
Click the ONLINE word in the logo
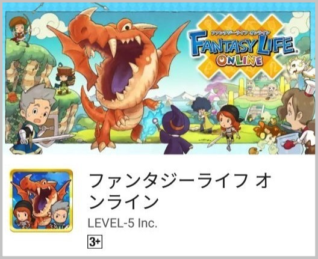tap(239, 61)
